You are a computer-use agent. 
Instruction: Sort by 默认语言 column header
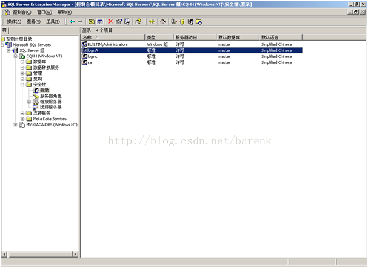(x=281, y=37)
